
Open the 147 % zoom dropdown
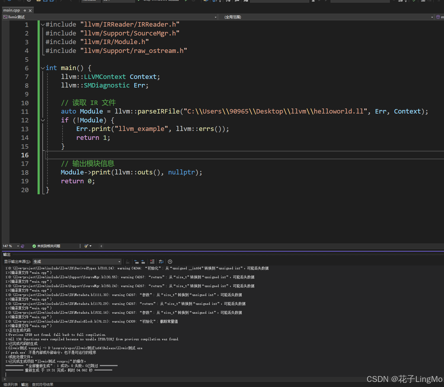coord(18,246)
